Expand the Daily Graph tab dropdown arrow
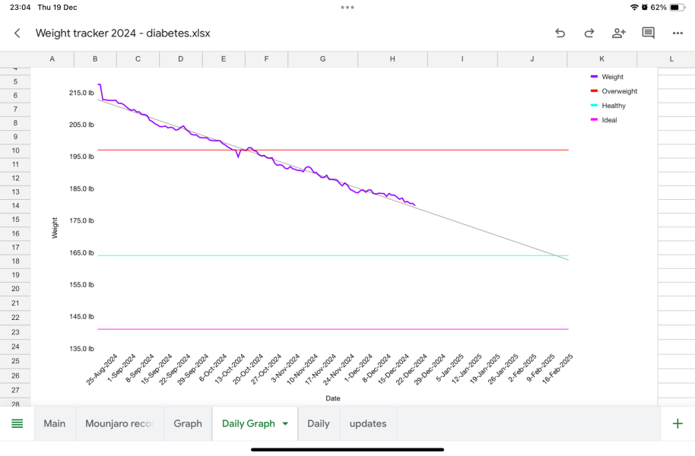 tap(286, 424)
